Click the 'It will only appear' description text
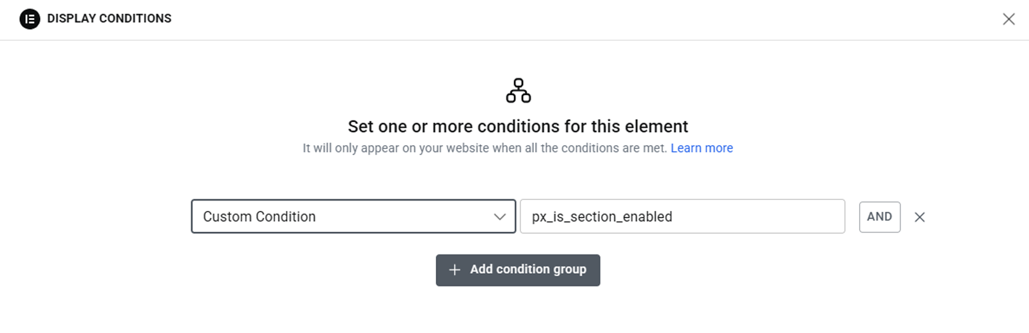 485,148
